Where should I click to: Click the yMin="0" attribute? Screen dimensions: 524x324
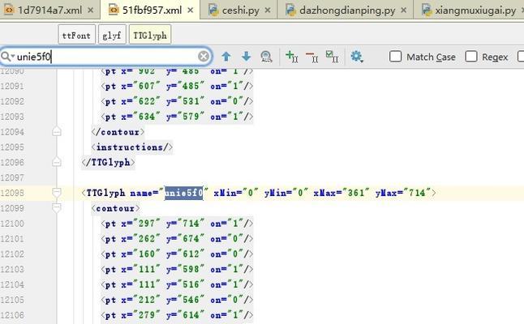tap(286, 193)
